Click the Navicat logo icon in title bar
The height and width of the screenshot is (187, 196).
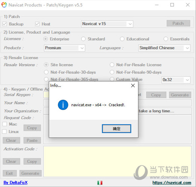pyautogui.click(x=4, y=5)
